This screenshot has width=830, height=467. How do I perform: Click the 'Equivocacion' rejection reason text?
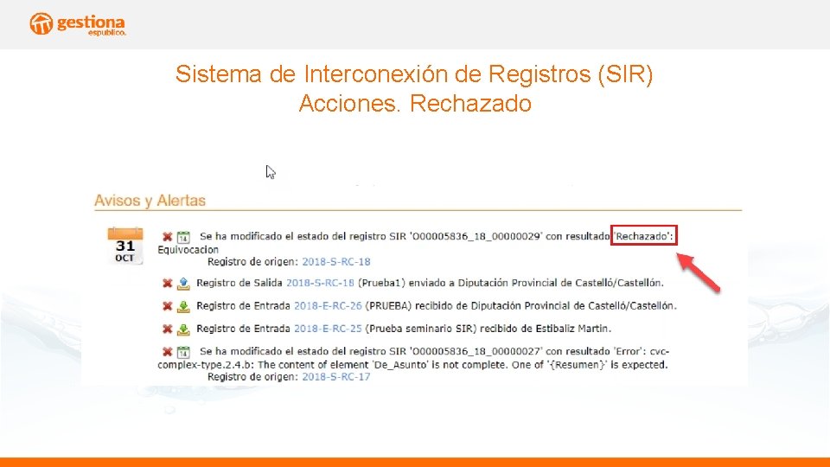(188, 249)
